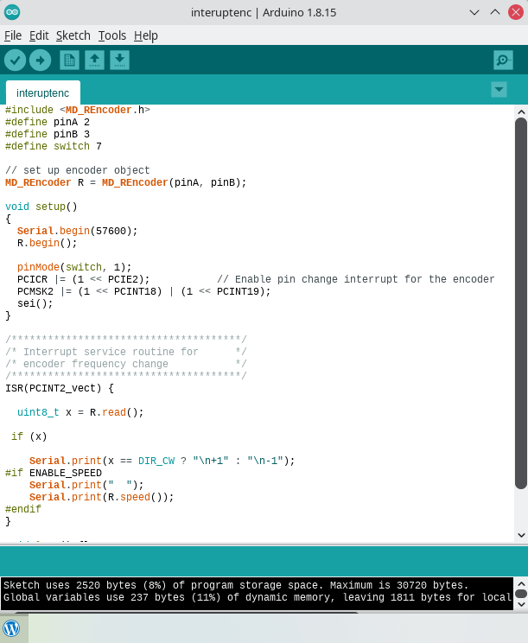Open the Serial Monitor magnifier icon
This screenshot has height=643, width=528.
pos(503,60)
